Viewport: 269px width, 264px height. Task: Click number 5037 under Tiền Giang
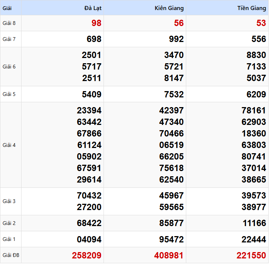256,78
